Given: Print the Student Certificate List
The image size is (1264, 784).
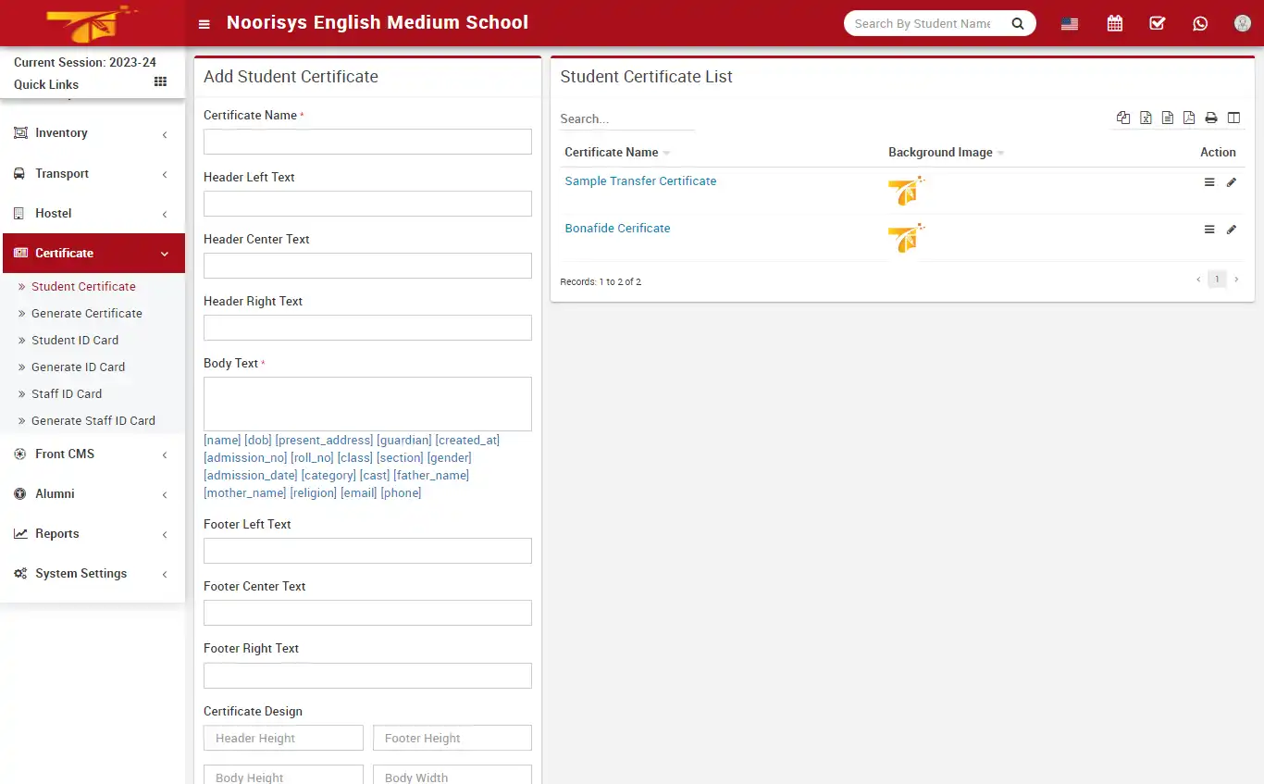Looking at the screenshot, I should tap(1211, 118).
